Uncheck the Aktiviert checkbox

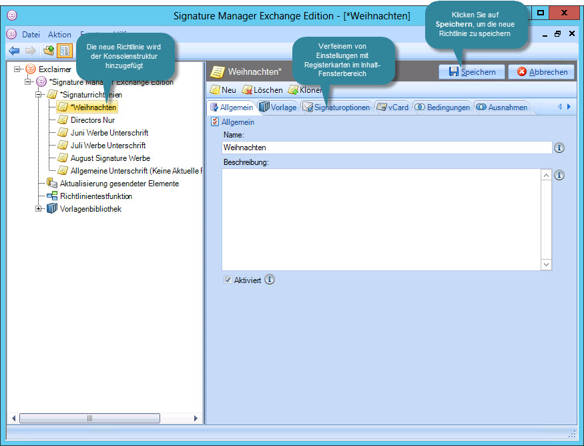point(228,280)
